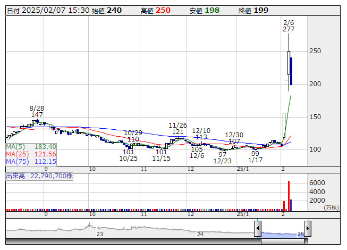Click the selected blue range in overview chart

[282, 234]
